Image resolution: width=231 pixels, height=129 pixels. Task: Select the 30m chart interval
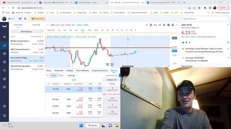click(x=96, y=30)
